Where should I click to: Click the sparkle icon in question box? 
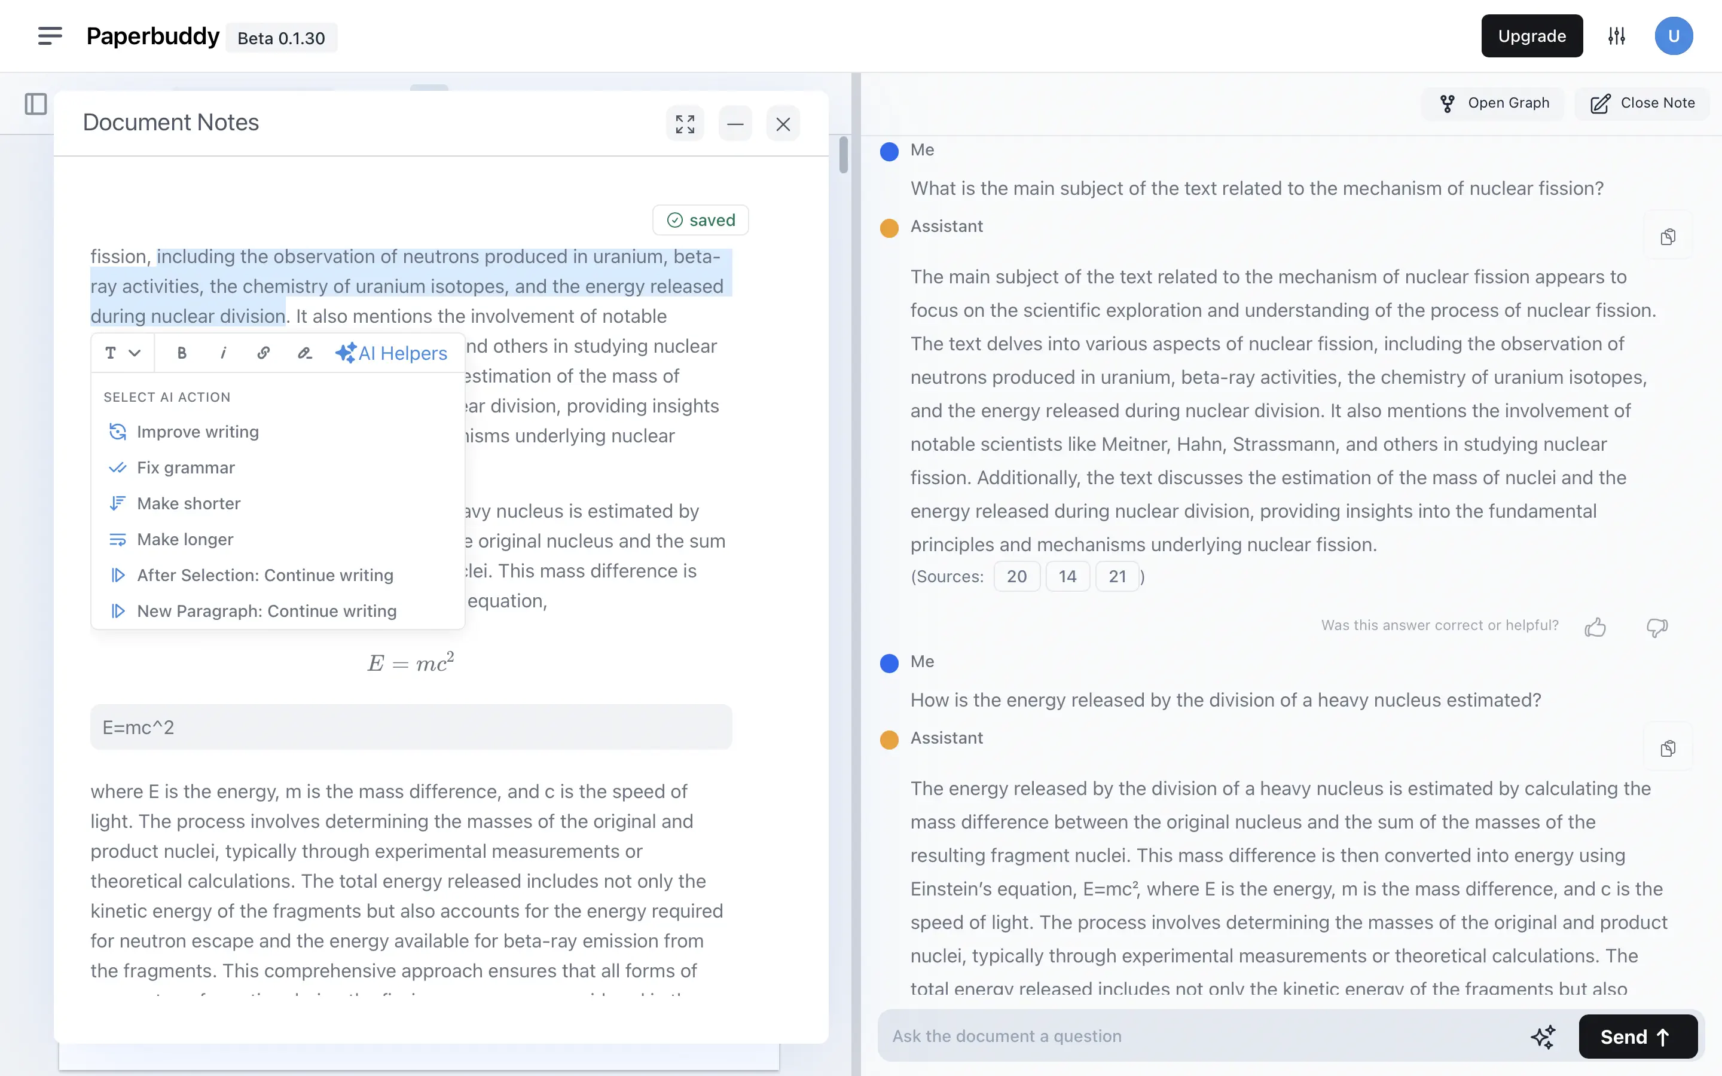[1543, 1036]
